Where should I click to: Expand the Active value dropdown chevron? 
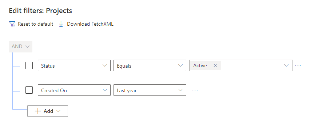(286, 65)
